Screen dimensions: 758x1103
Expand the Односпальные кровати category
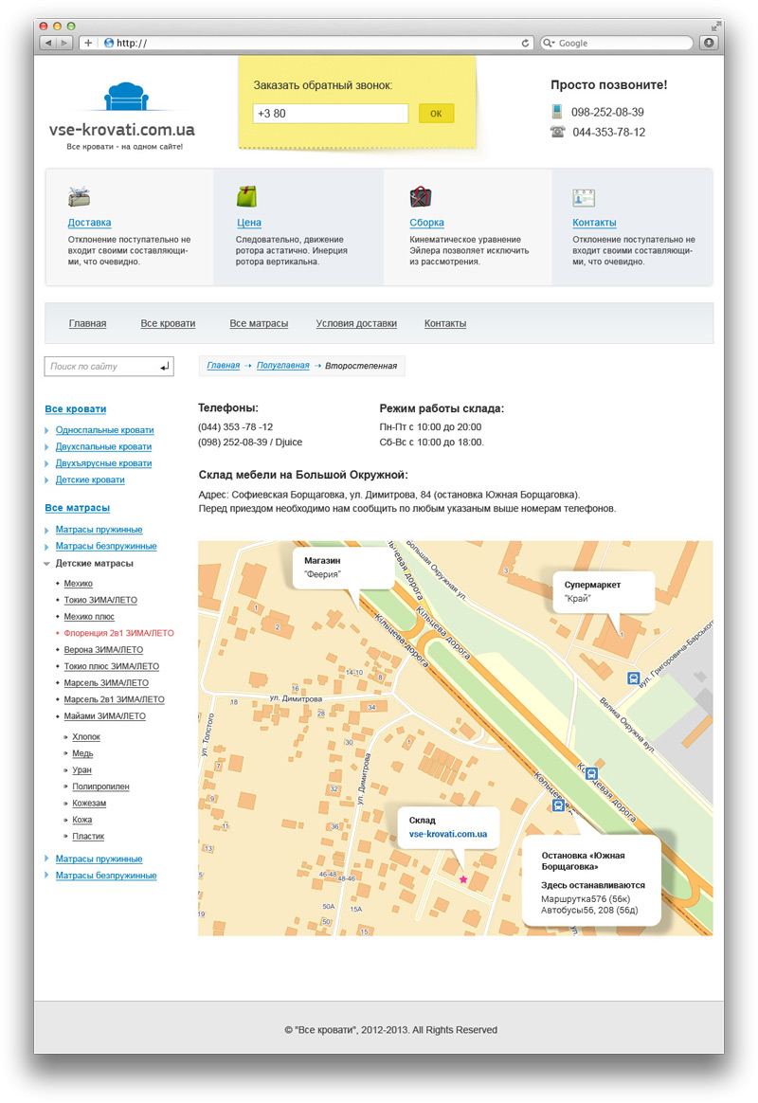pos(46,430)
